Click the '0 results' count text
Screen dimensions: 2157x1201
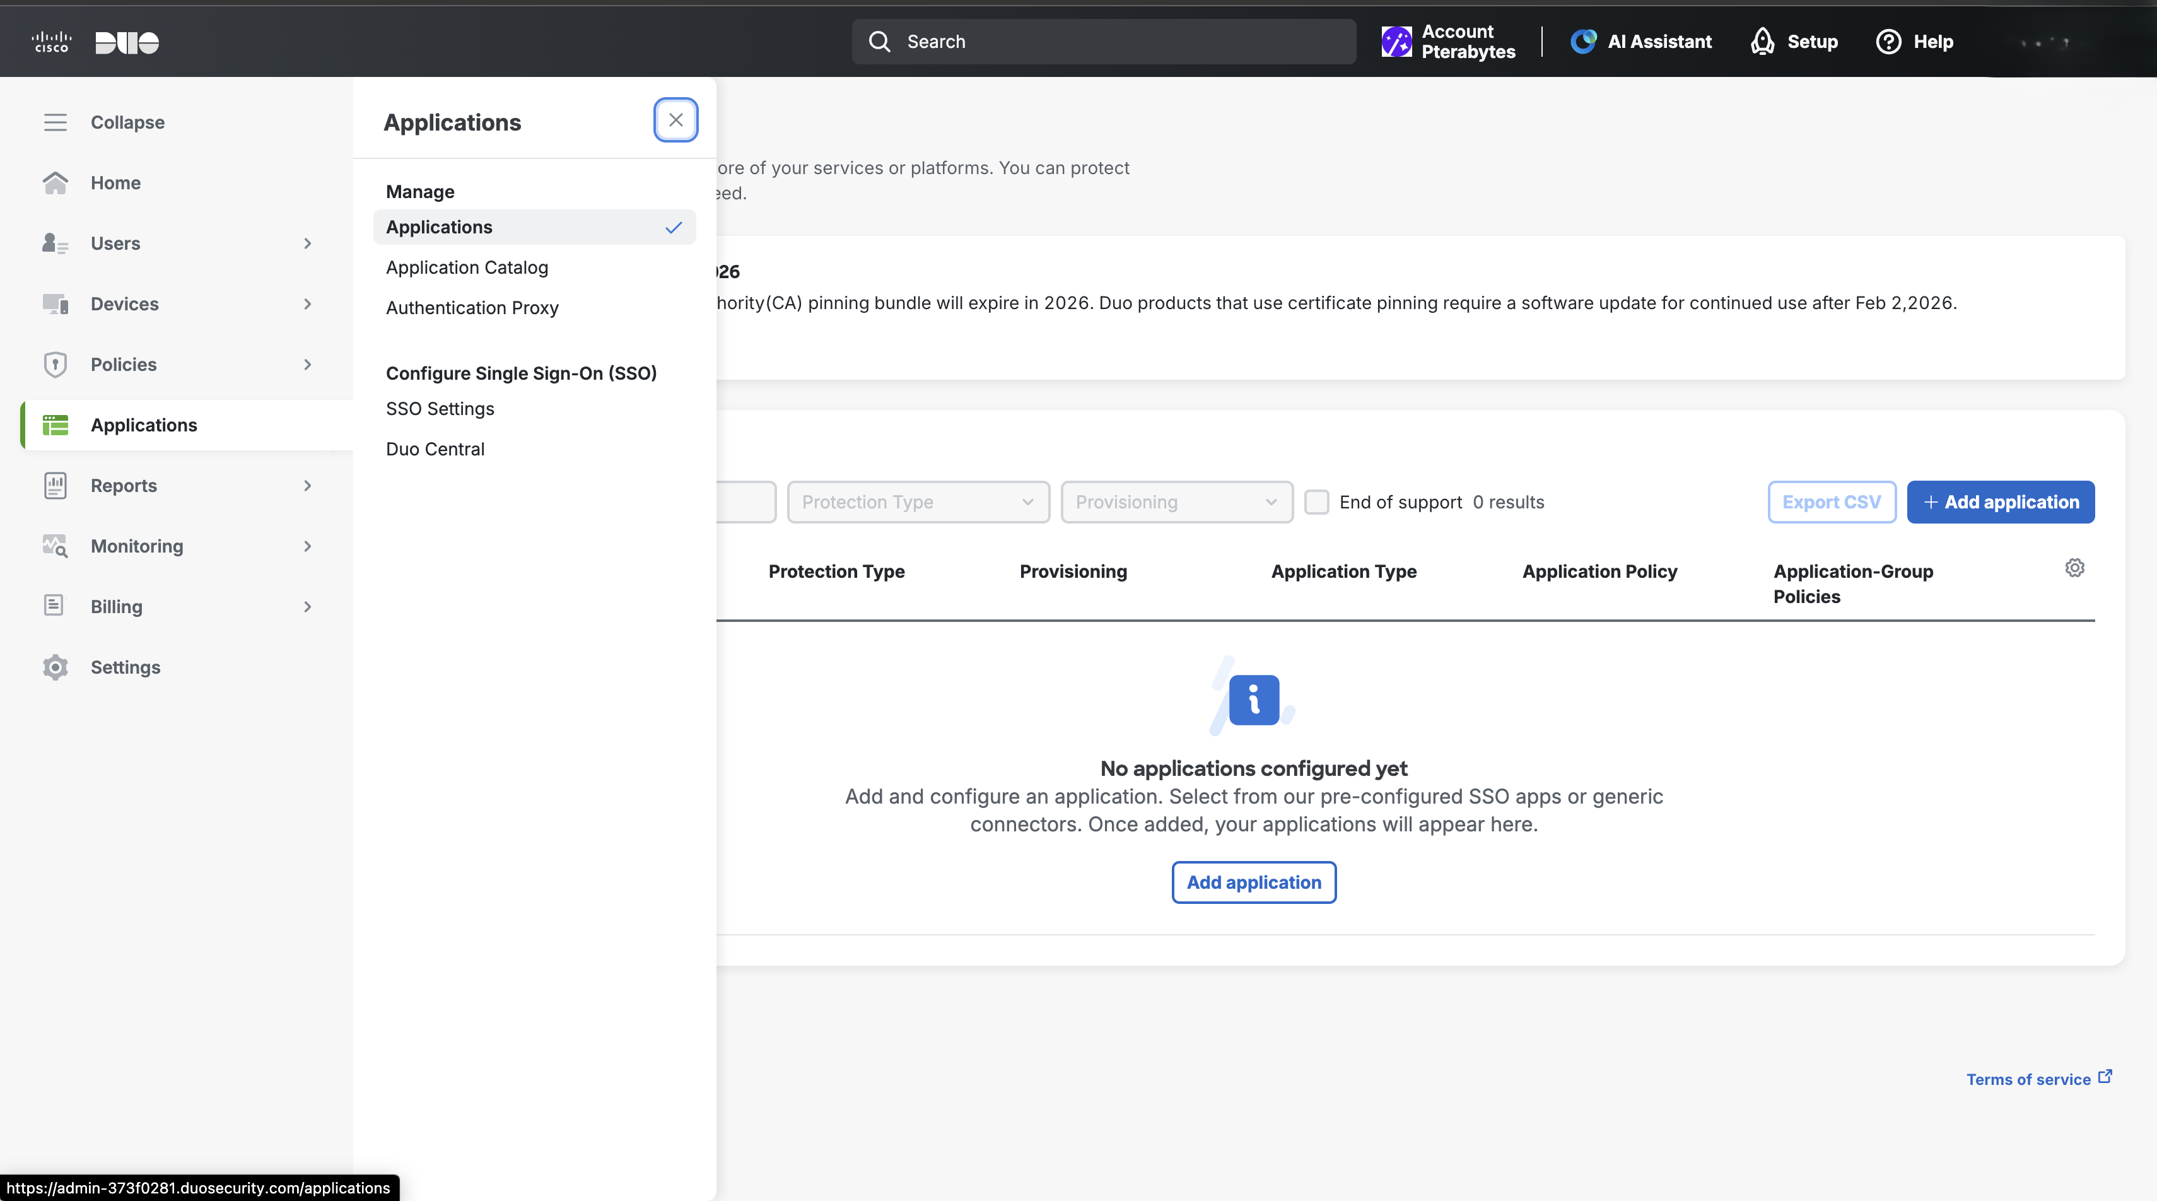pyautogui.click(x=1508, y=501)
